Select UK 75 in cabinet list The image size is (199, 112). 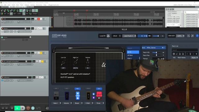click(133, 52)
